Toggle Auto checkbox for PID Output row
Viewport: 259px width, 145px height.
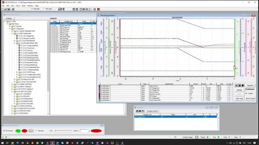pos(230,96)
